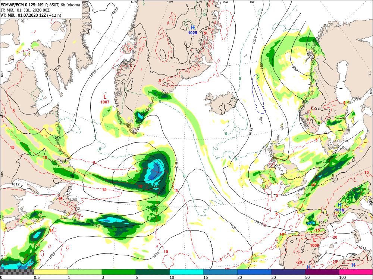The image size is (373, 280).
Task: Click the red L marker labeled 1009
Action: (x=315, y=240)
